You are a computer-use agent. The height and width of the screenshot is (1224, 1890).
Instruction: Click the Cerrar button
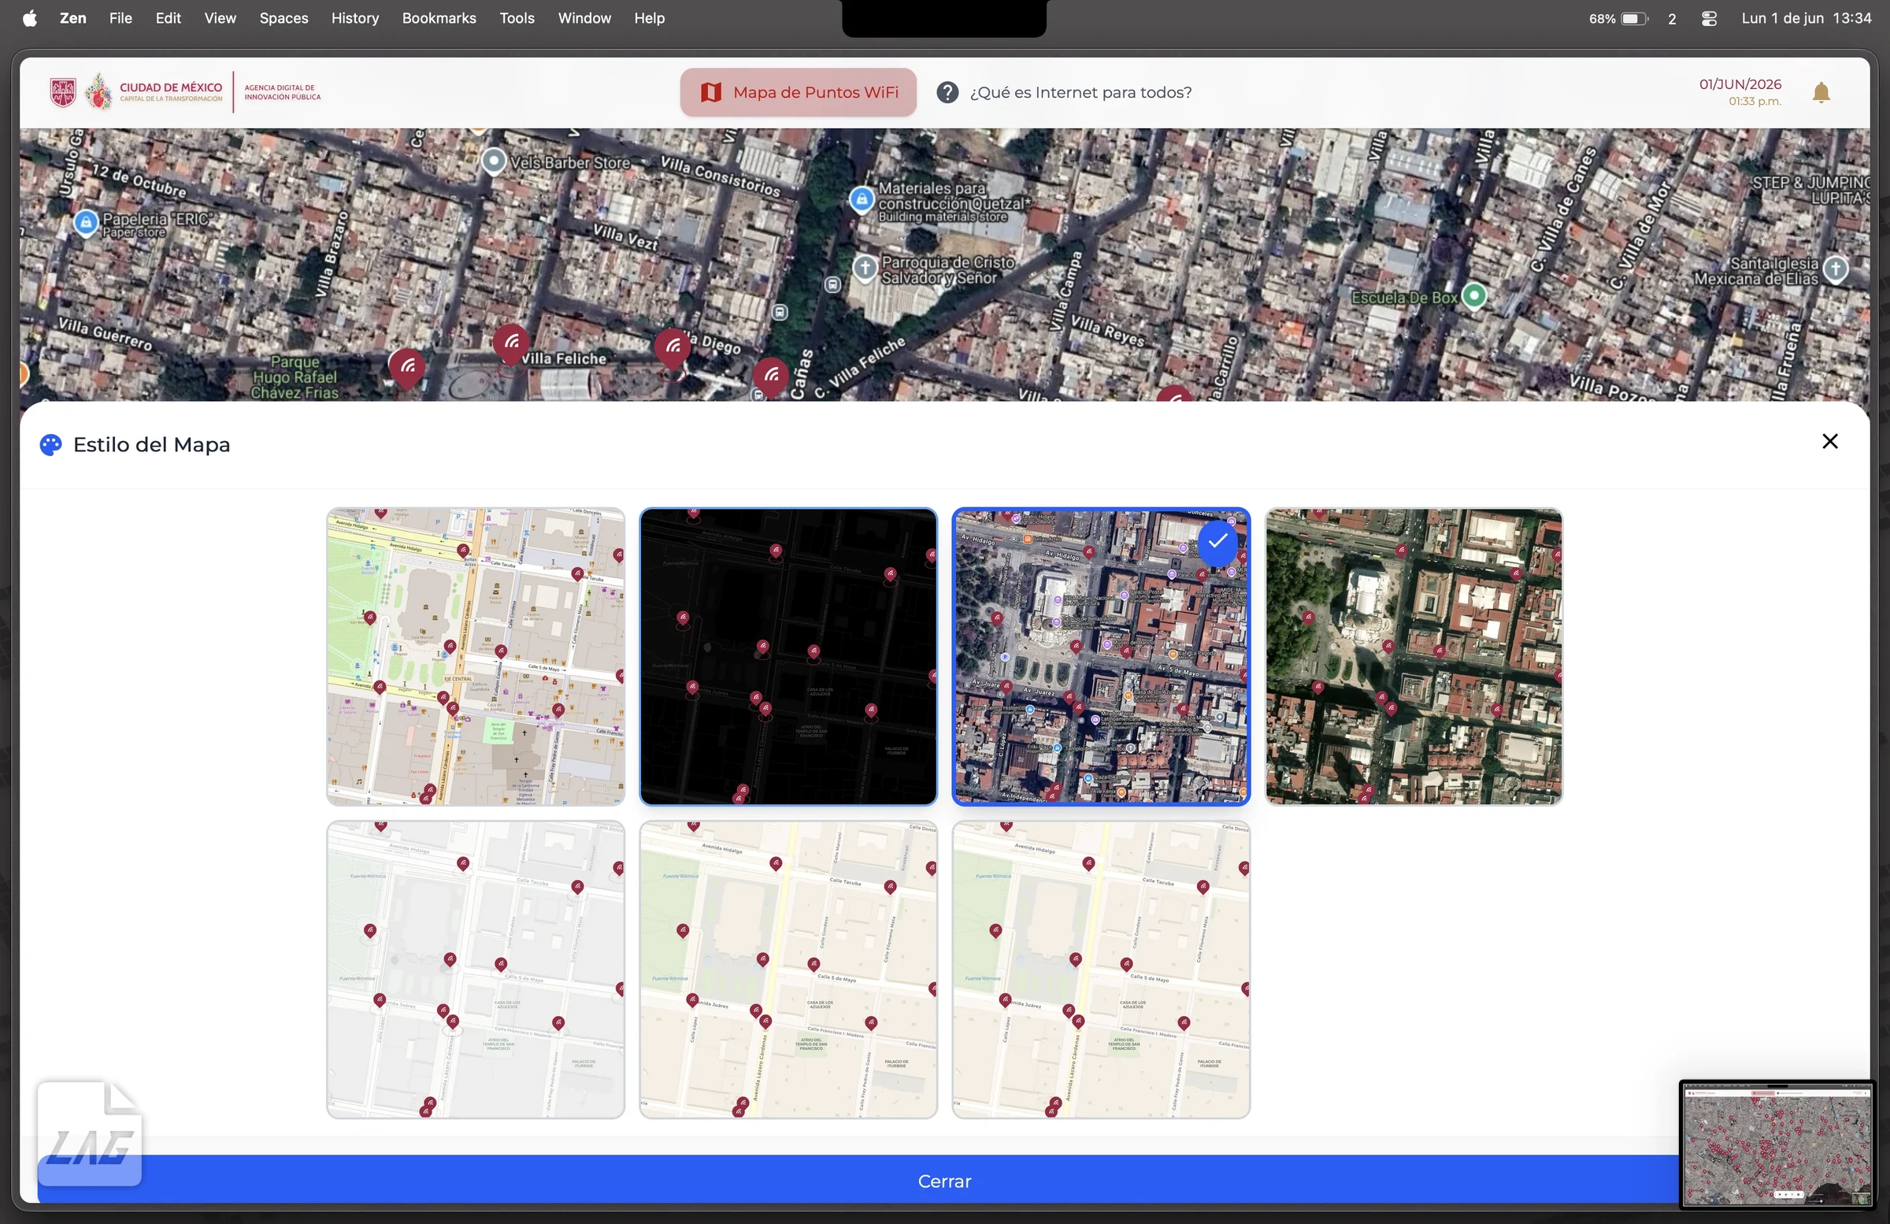(x=944, y=1181)
